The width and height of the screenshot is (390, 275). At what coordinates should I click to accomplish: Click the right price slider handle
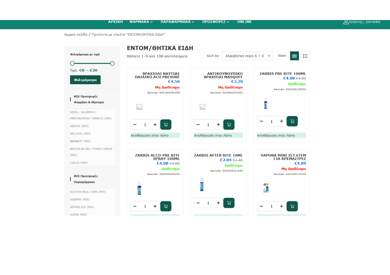(x=112, y=63)
